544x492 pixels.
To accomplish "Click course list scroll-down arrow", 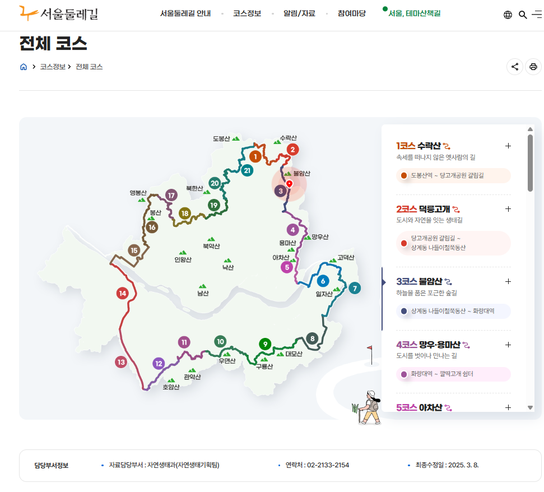I will pos(530,408).
